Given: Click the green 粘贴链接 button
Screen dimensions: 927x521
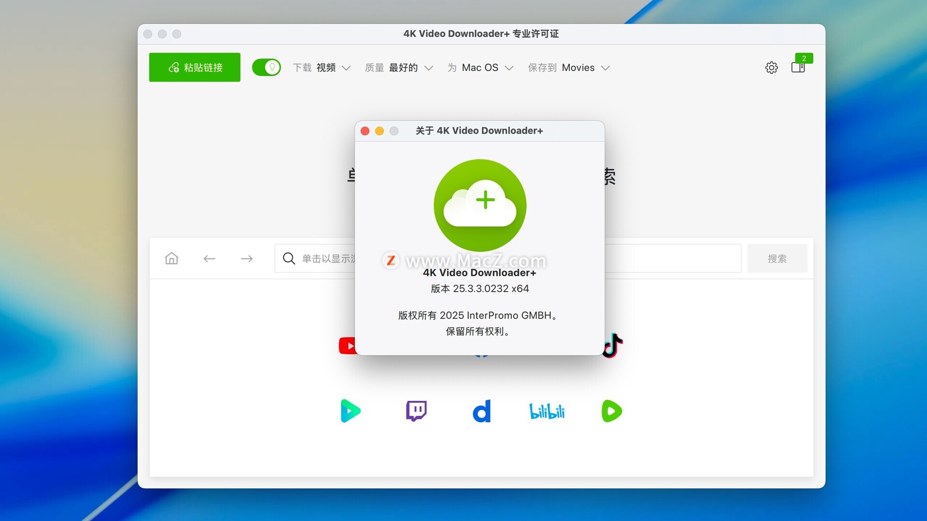Looking at the screenshot, I should 195,68.
